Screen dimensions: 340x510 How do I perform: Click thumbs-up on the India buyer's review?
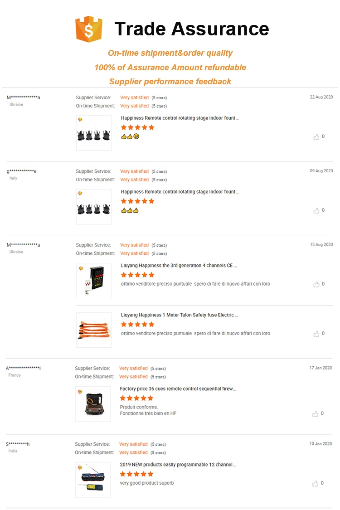[316, 484]
